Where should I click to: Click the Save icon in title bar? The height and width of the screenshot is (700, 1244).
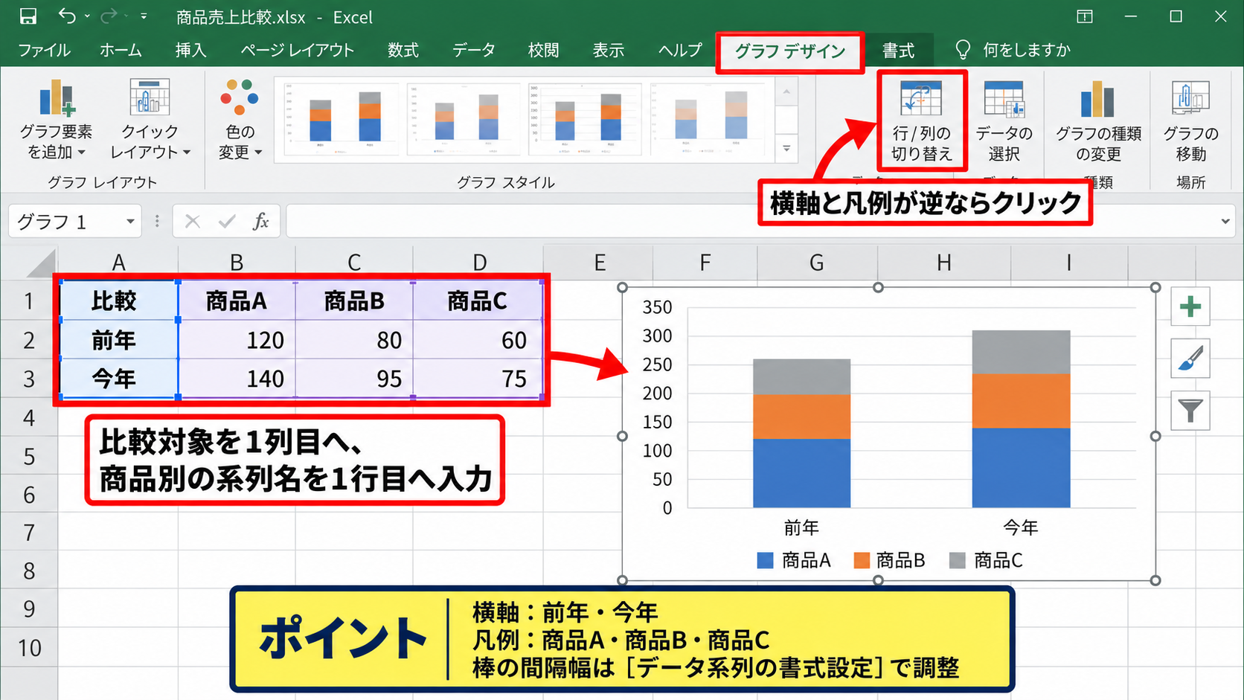[x=28, y=16]
